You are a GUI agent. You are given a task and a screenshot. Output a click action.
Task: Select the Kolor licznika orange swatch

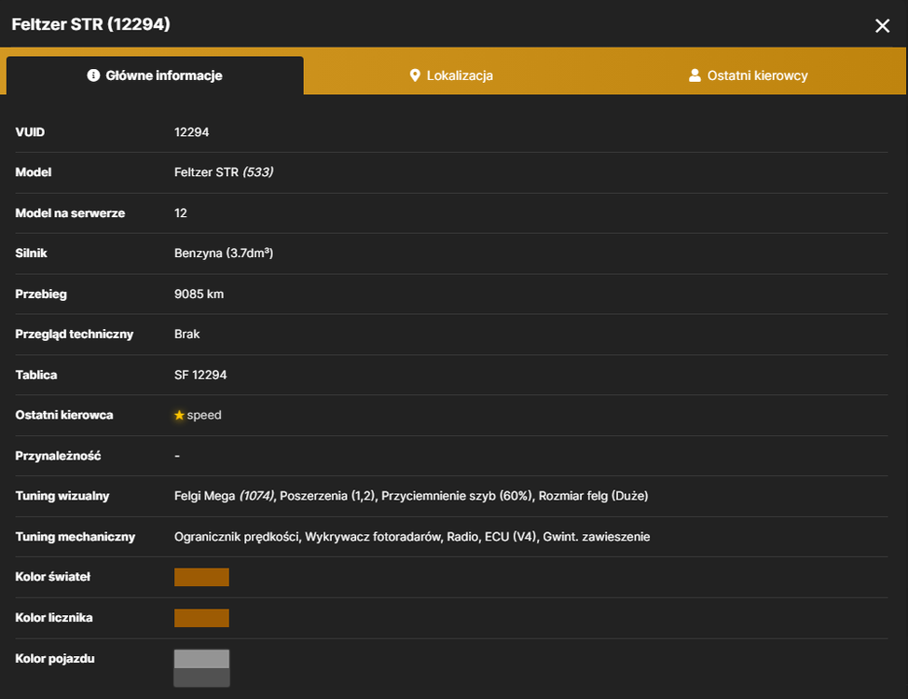[x=201, y=618]
